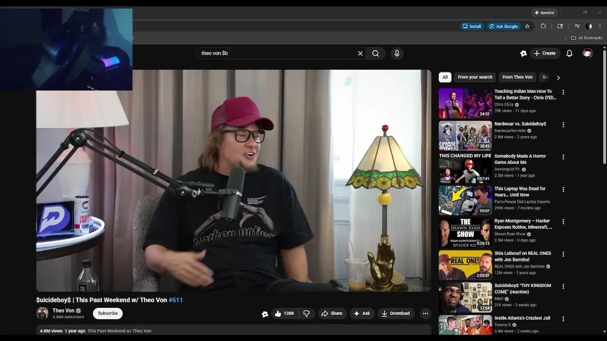607x341 pixels.
Task: Open This Laptop Was Dead for Years thumbnail
Action: 465,200
